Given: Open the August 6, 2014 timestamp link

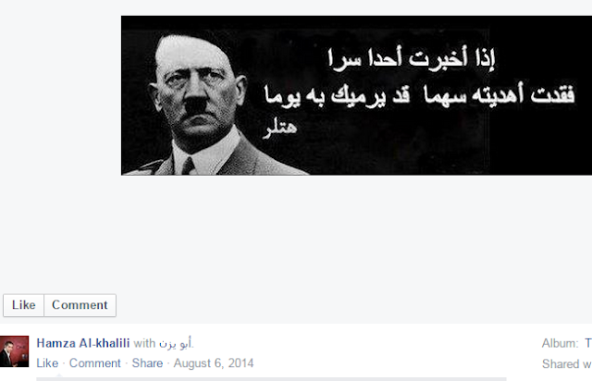Looking at the screenshot, I should (x=214, y=363).
